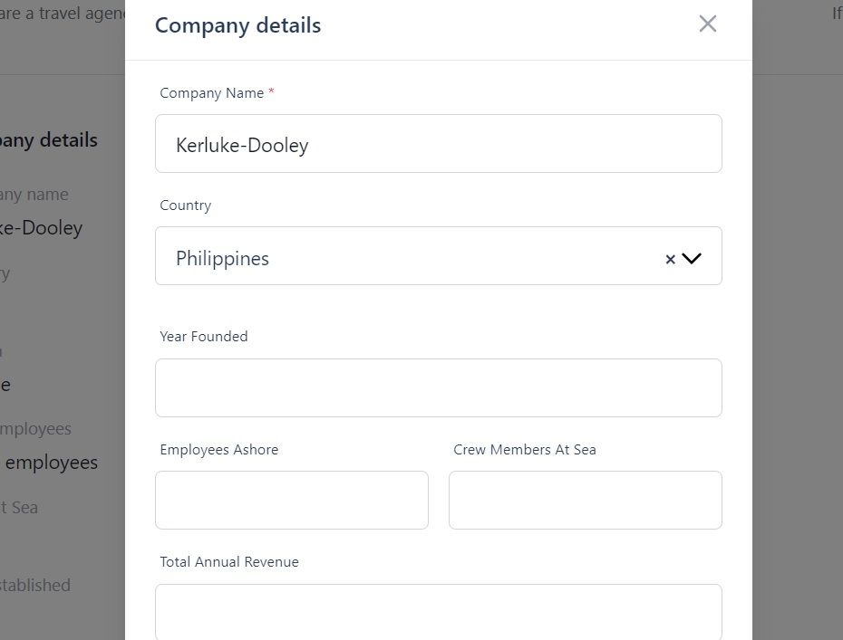Viewport: 843px width, 640px height.
Task: Click the Country field label
Action: [x=186, y=205]
